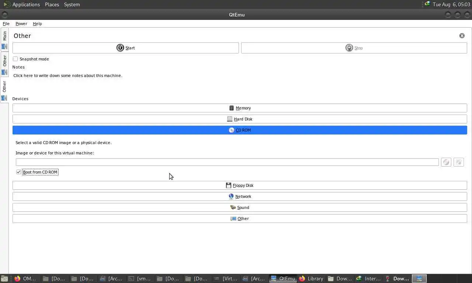Click the QtEmu taskbar entry

tap(282, 279)
